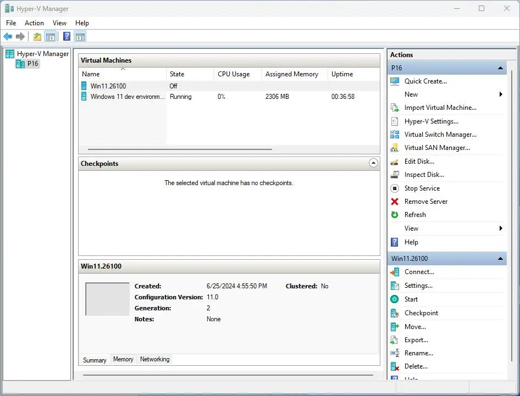The width and height of the screenshot is (520, 396).
Task: Click the Up one level folder icon
Action: (x=37, y=36)
